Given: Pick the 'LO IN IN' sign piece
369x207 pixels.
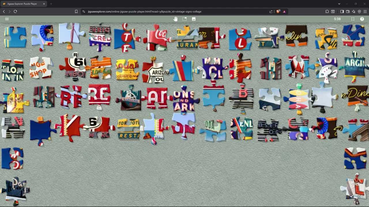Looking at the screenshot, I should [x=12, y=70].
